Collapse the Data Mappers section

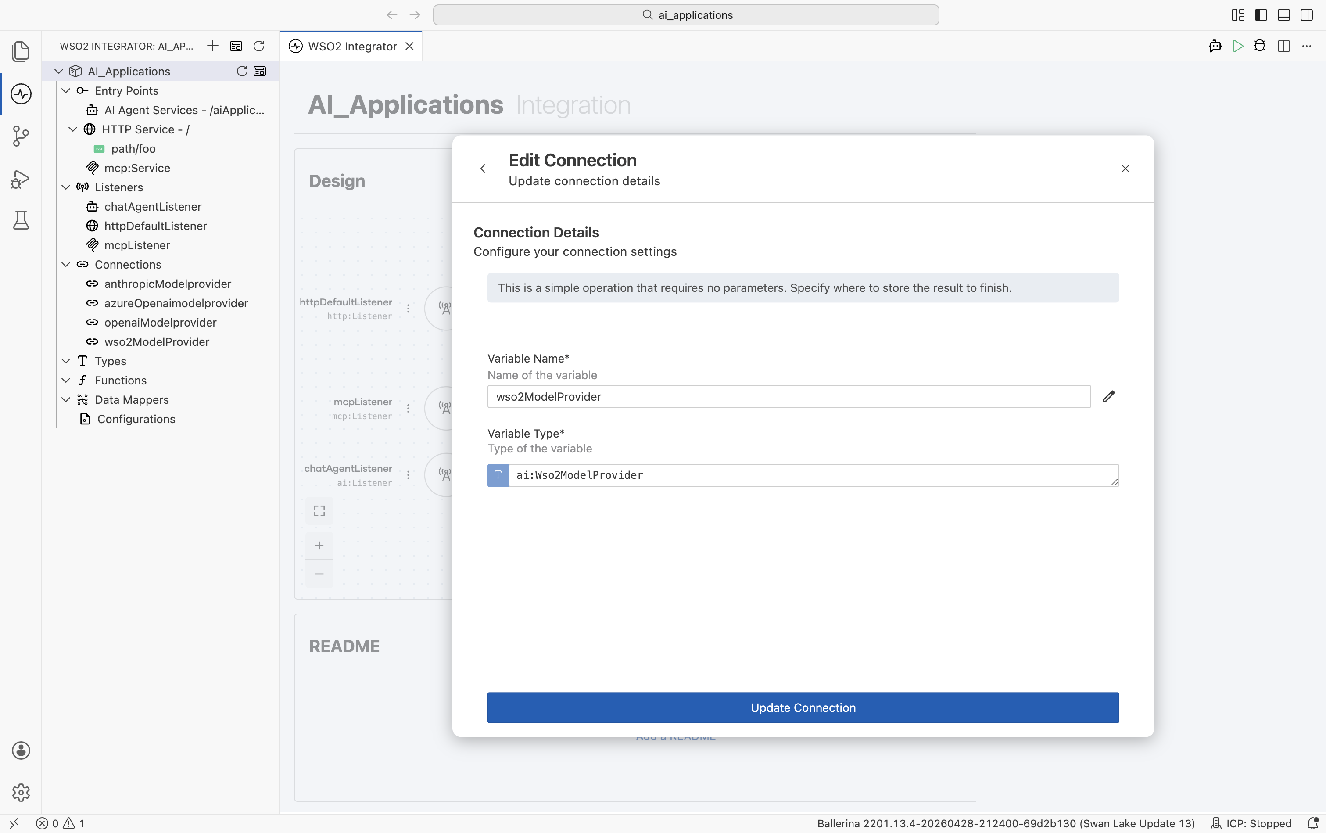click(66, 399)
